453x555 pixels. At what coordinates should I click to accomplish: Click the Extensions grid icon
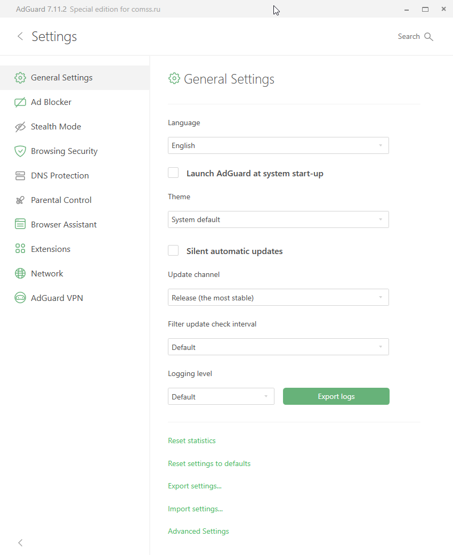[20, 249]
